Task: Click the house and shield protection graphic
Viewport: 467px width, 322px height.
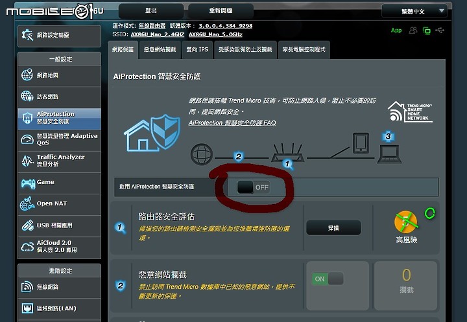Action: tap(152, 133)
